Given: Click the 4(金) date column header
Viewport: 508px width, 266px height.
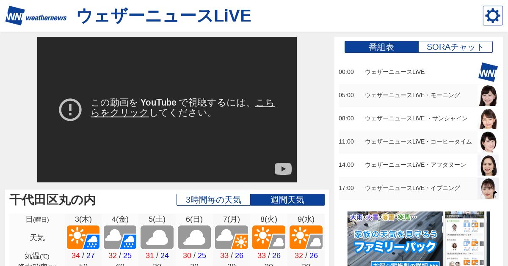Looking at the screenshot, I should (x=120, y=219).
